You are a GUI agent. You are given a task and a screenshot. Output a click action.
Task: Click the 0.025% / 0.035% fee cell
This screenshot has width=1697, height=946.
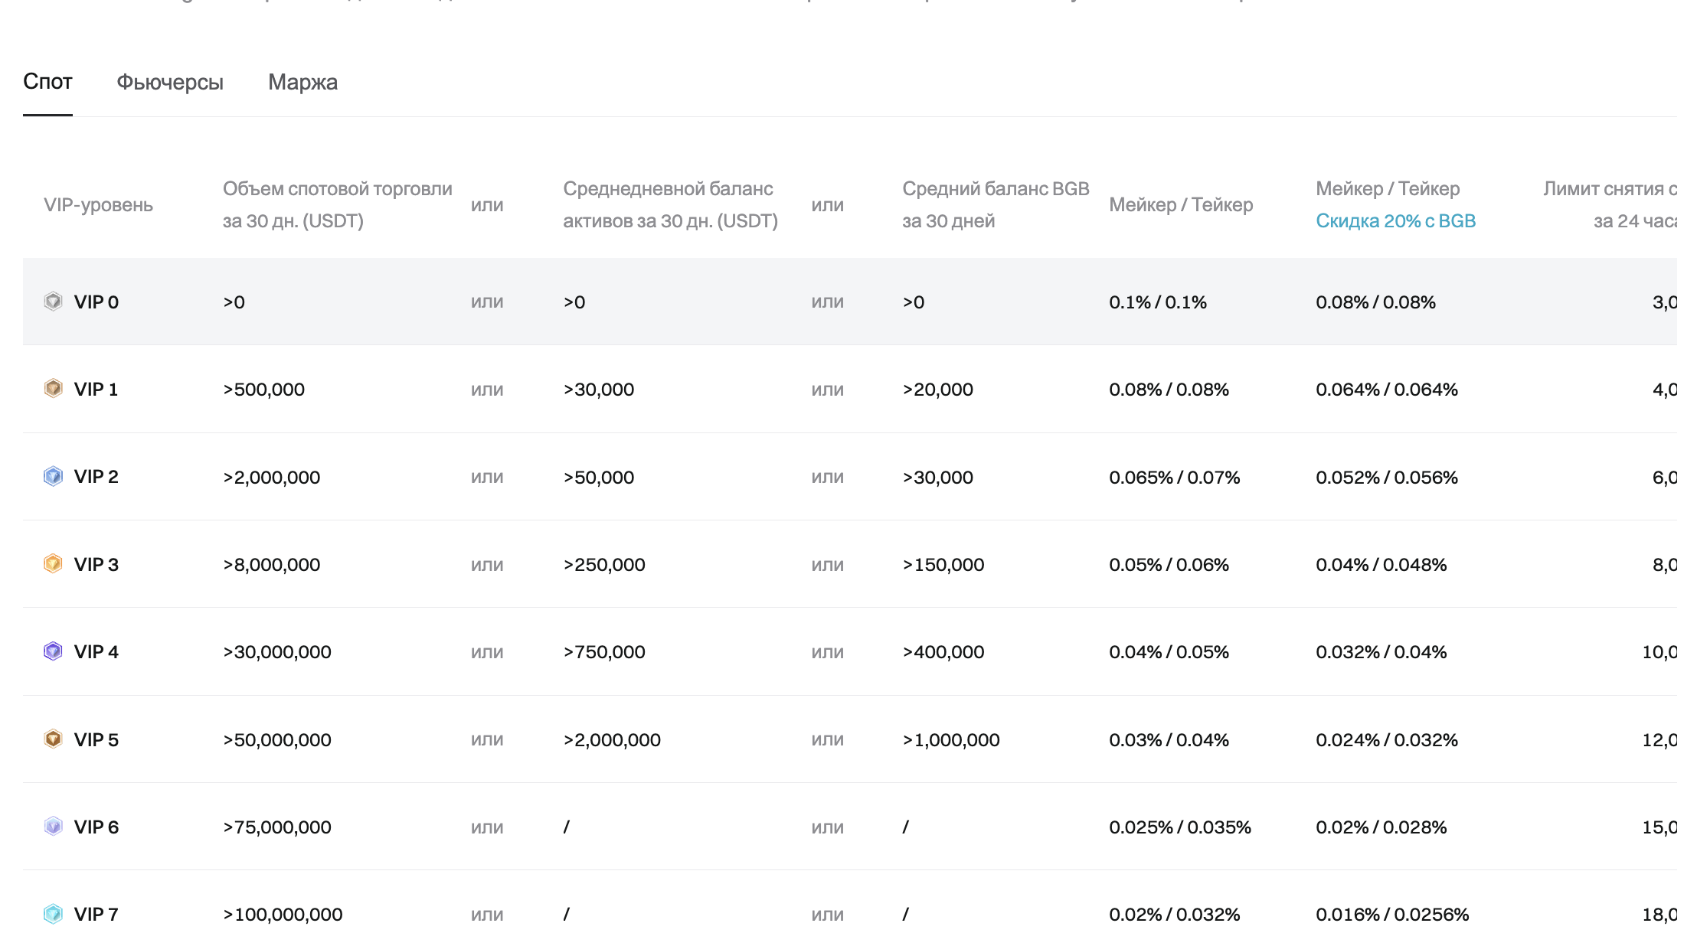(x=1180, y=827)
